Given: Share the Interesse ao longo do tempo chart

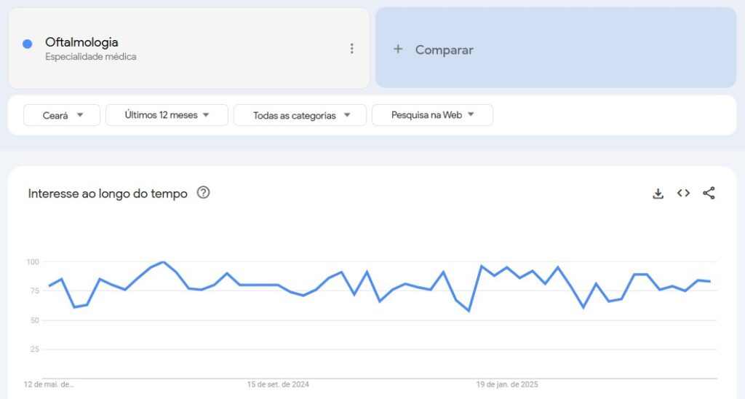Looking at the screenshot, I should (709, 193).
